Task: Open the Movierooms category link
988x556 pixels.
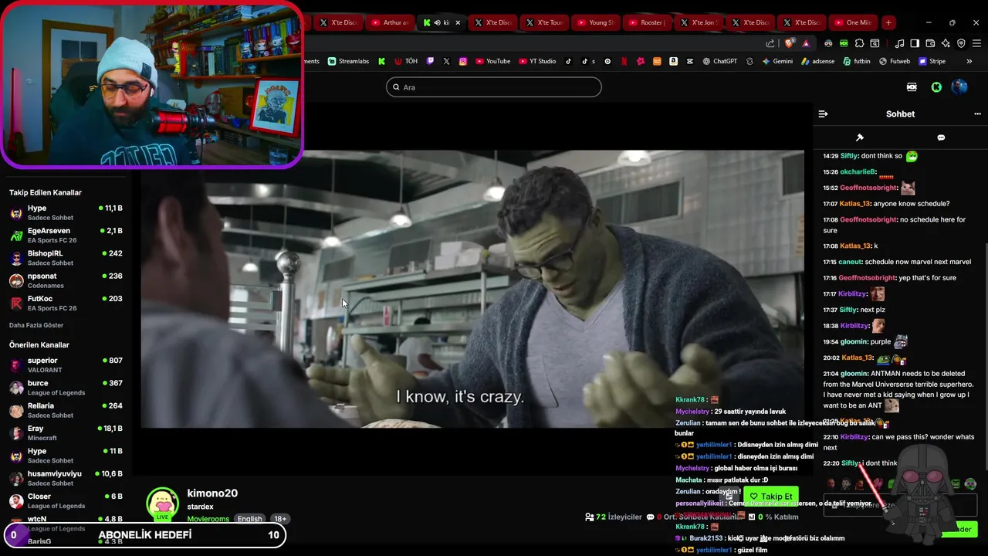Action: [208, 519]
